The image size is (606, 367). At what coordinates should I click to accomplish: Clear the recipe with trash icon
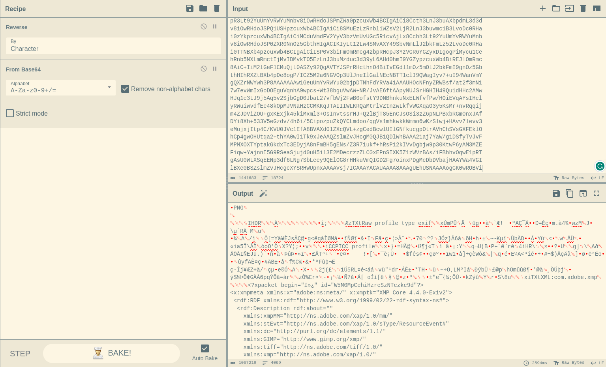(217, 8)
